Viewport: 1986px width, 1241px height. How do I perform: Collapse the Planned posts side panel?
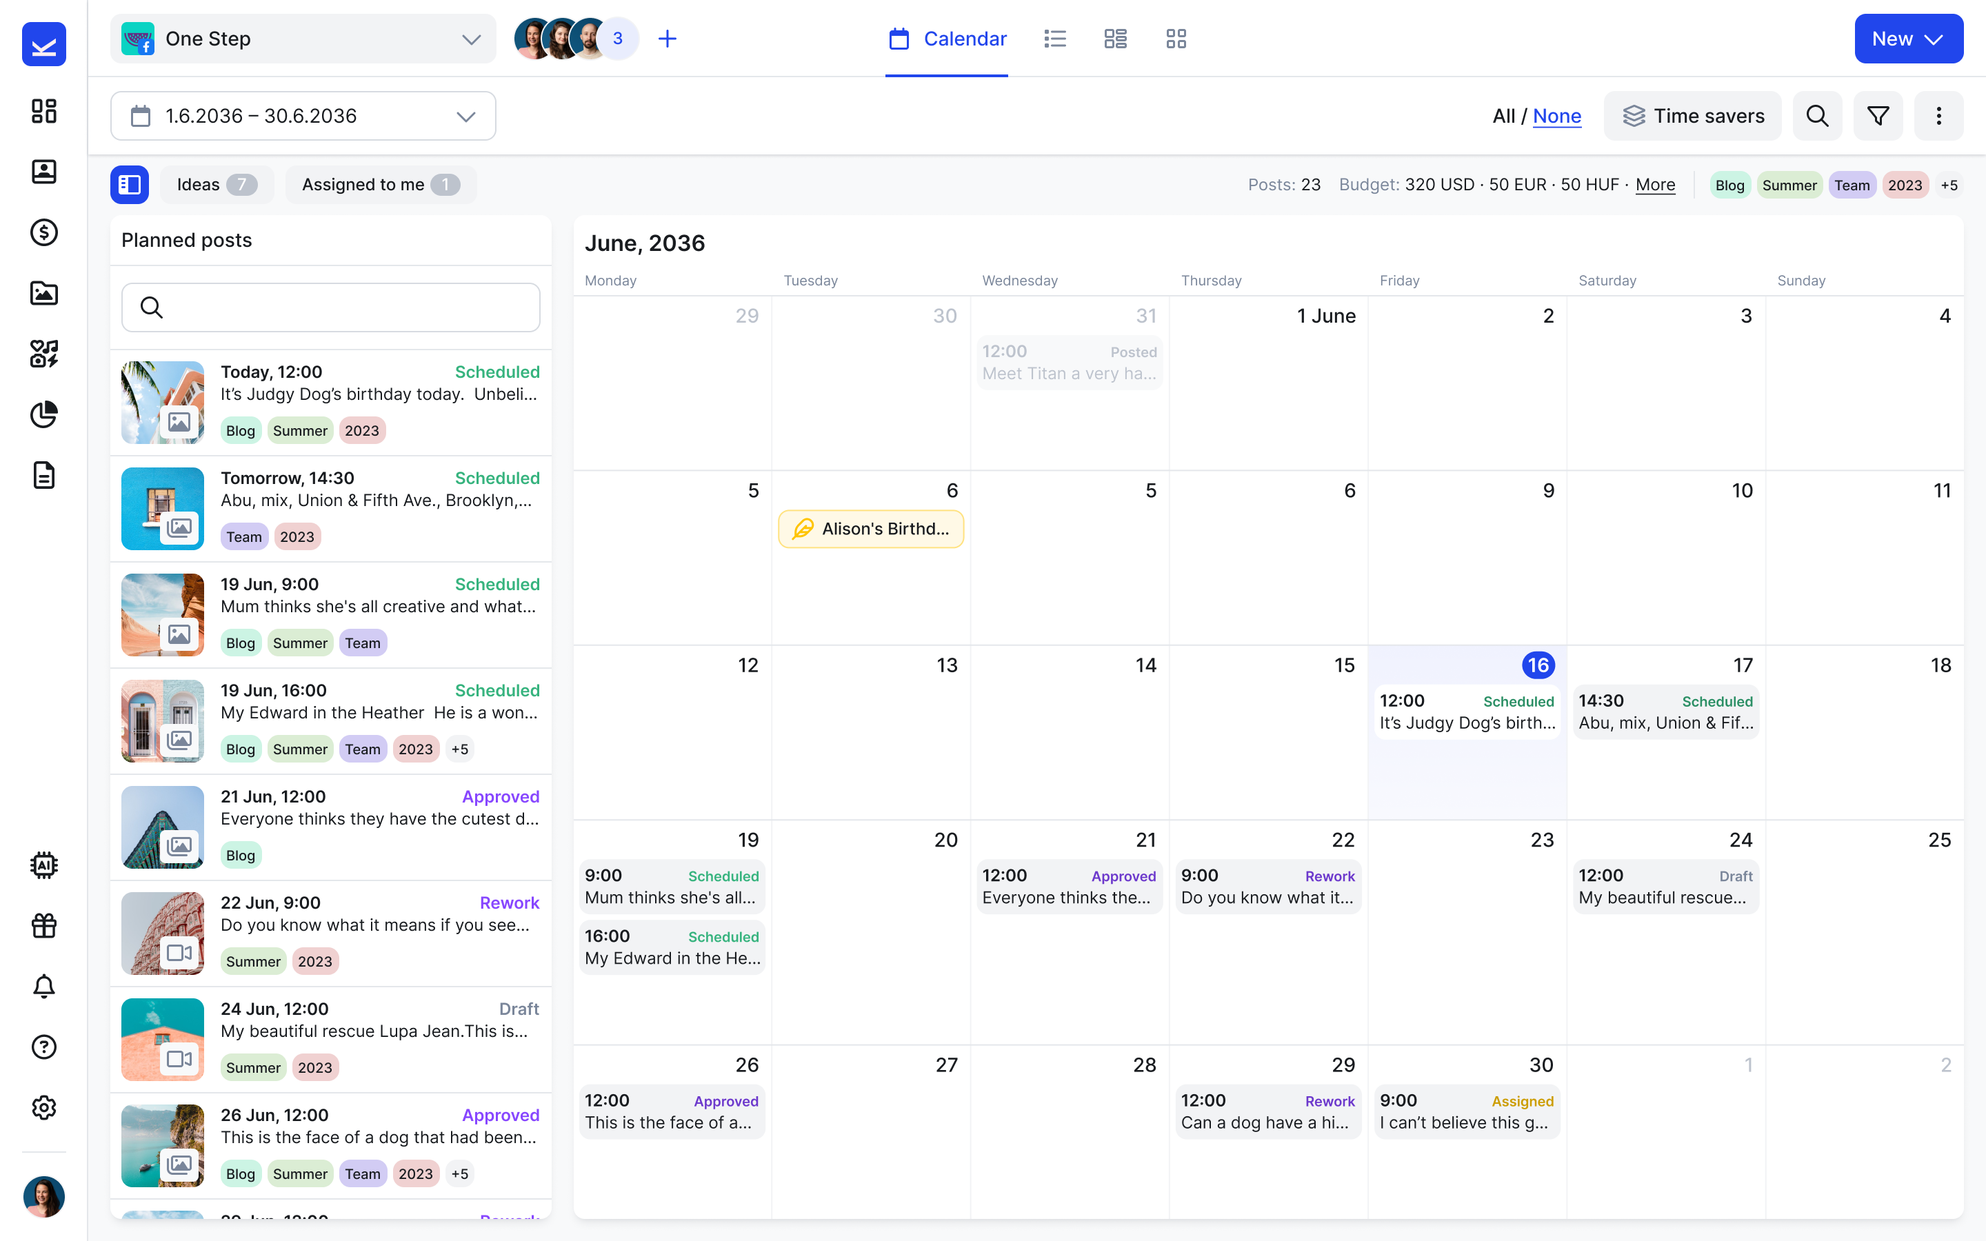click(130, 185)
